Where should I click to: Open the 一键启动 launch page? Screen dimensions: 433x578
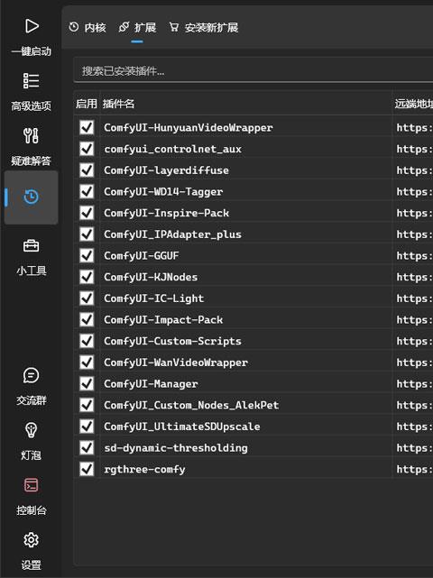coord(31,36)
